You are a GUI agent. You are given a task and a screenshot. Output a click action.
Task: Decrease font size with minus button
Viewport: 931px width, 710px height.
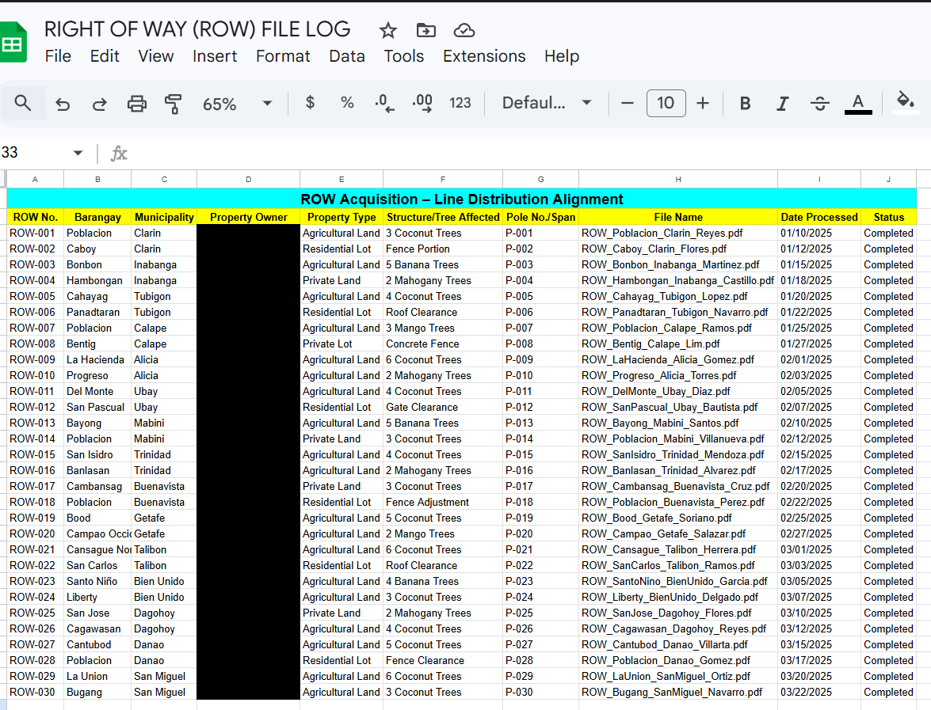627,103
